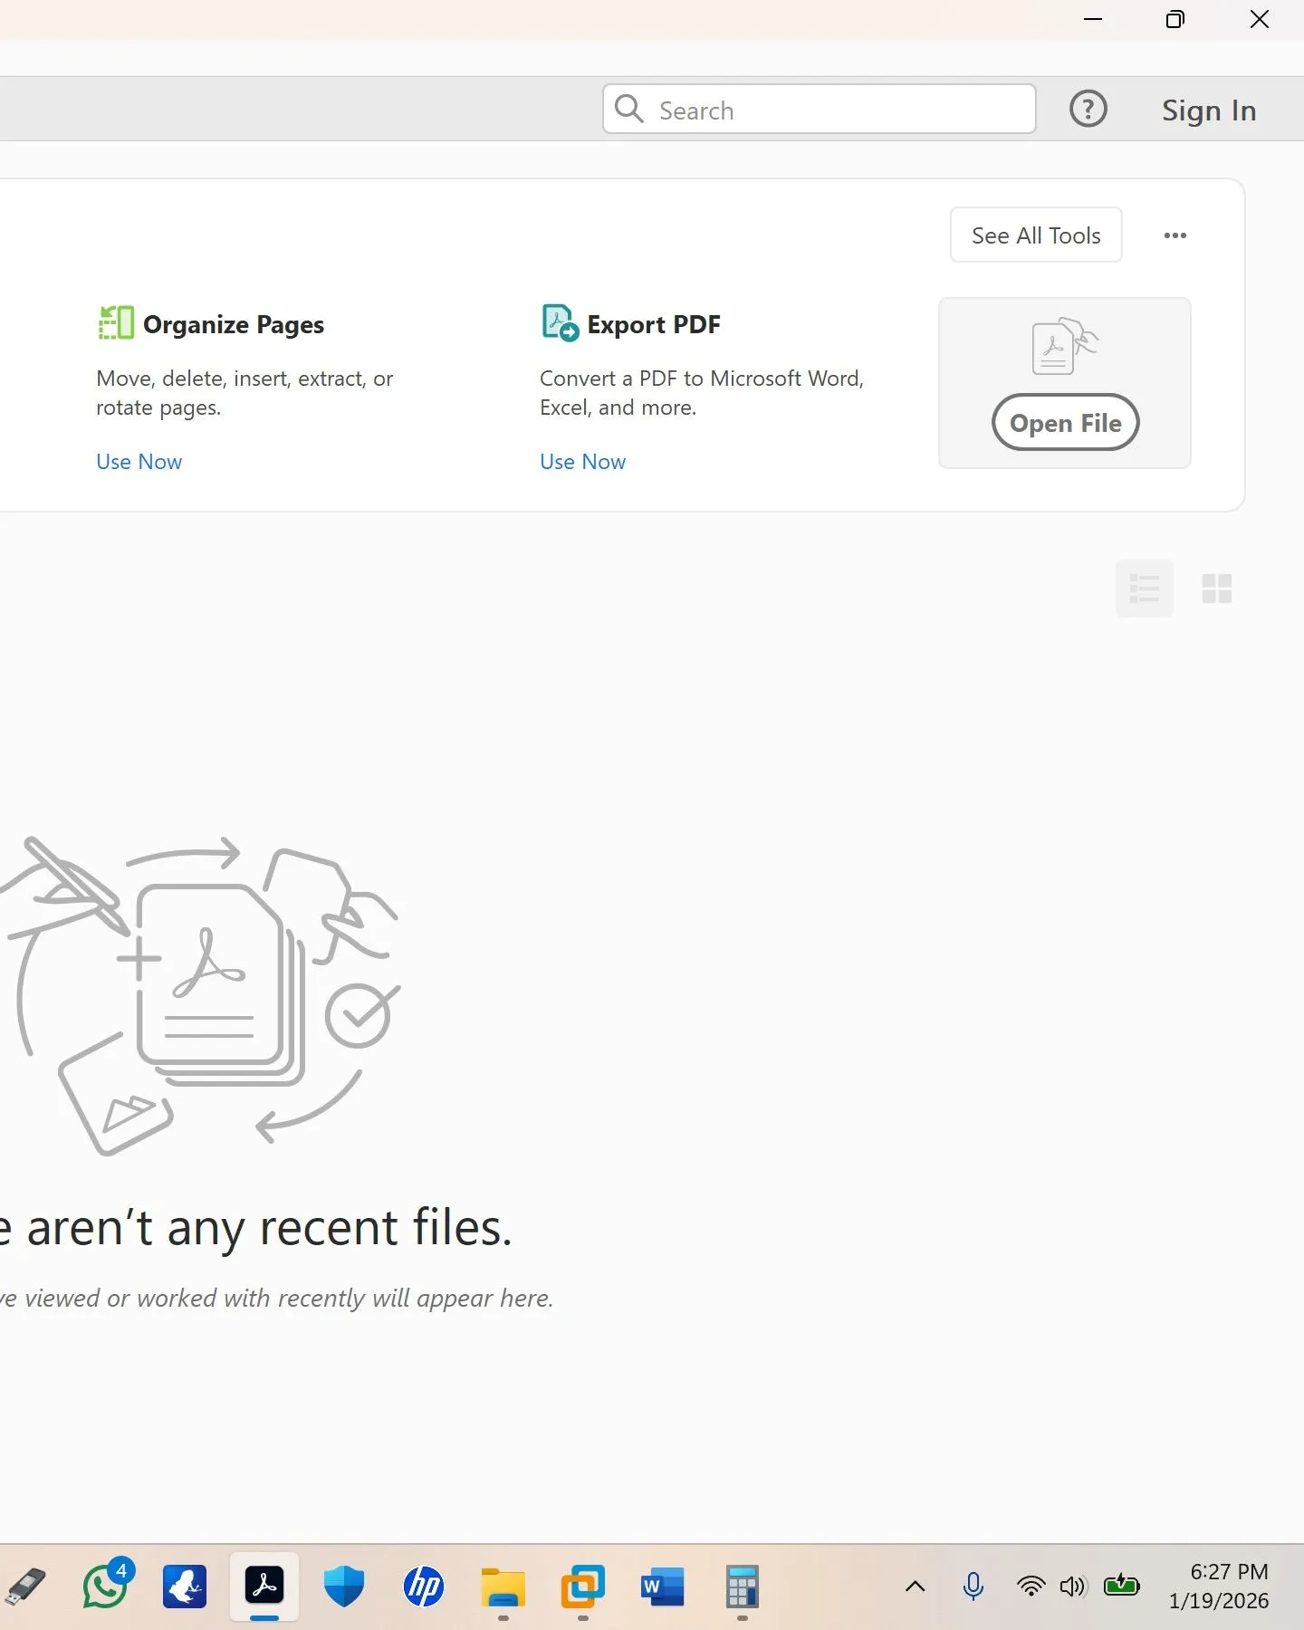This screenshot has height=1630, width=1304.
Task: Click Sign In
Action: tap(1209, 110)
